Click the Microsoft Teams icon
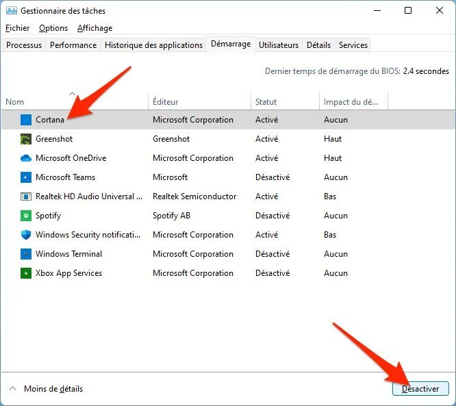This screenshot has width=456, height=406. pyautogui.click(x=26, y=177)
